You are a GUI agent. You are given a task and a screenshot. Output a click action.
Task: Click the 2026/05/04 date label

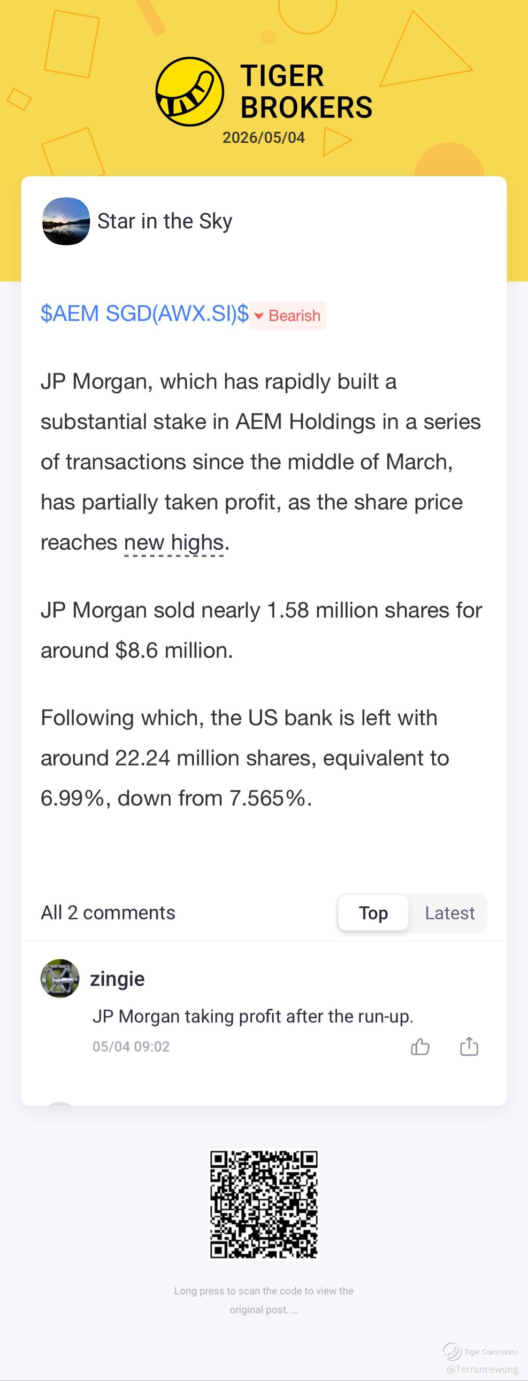pos(263,137)
